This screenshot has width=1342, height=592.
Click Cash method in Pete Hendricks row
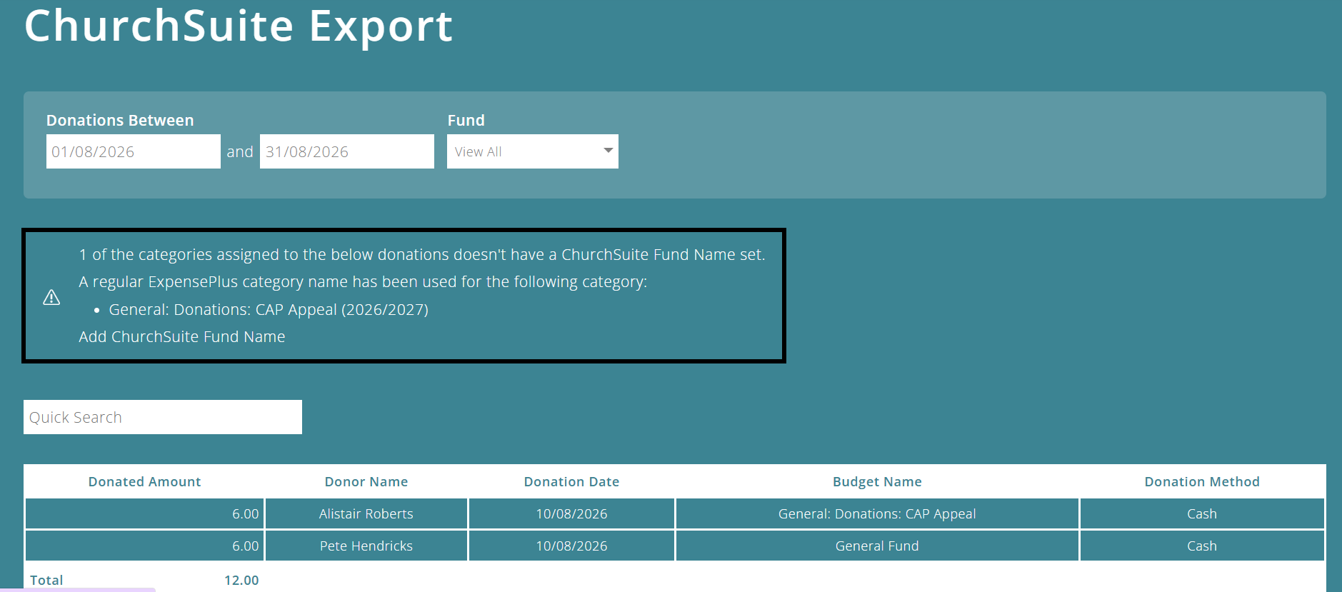click(1202, 546)
